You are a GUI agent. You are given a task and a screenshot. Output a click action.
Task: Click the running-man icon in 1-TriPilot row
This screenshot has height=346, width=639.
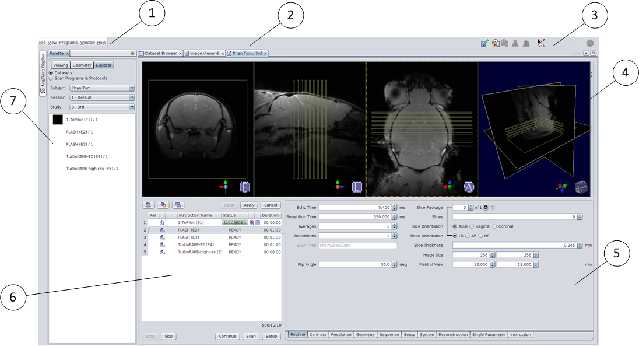pos(161,223)
